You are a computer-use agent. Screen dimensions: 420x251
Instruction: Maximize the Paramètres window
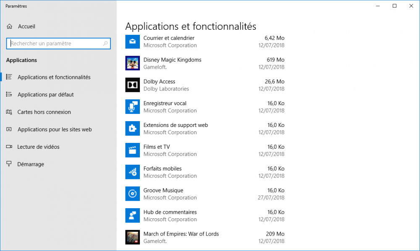pyautogui.click(x=394, y=6)
